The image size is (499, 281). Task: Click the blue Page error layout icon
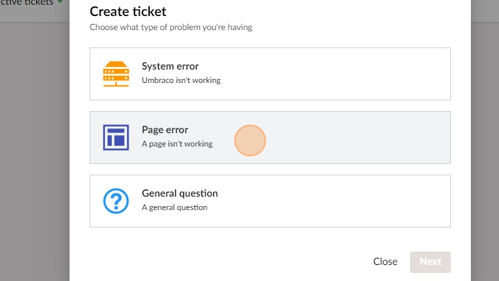[x=116, y=137]
